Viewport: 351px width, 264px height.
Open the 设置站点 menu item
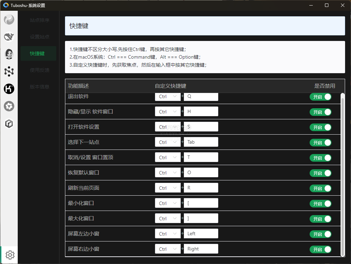coord(40,37)
